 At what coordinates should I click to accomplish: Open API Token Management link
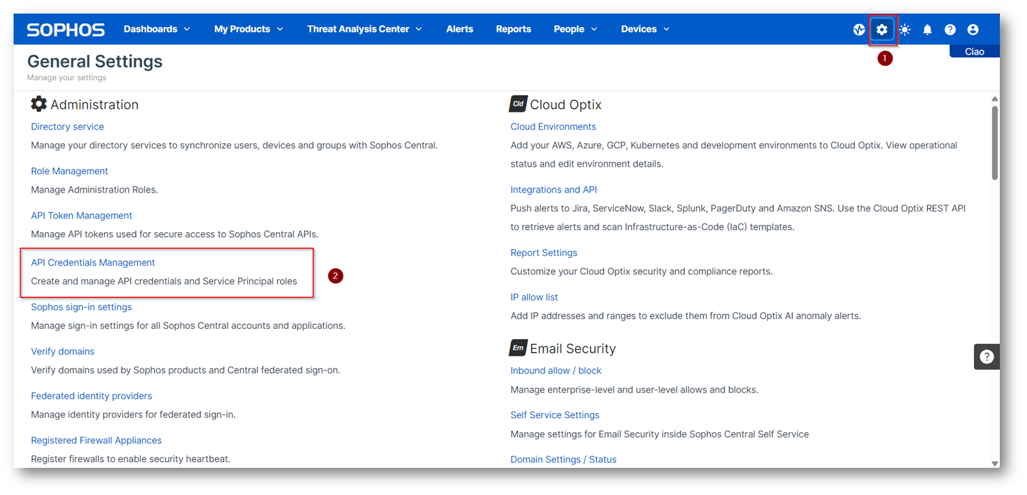[81, 216]
